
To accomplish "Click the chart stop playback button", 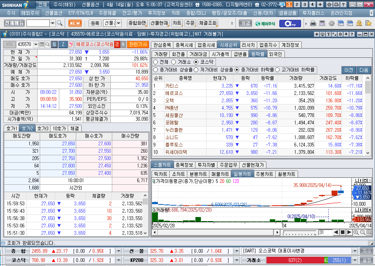I will pyautogui.click(x=343, y=232).
